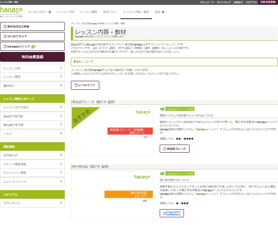Open 無料会員3大特典 sidebar button
The width and height of the screenshot is (278, 225).
pyautogui.click(x=32, y=26)
